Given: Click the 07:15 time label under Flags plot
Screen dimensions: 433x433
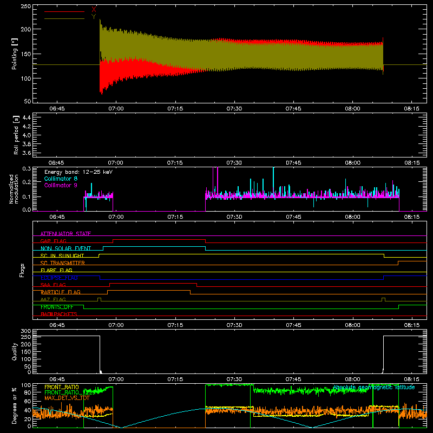Looking at the screenshot, I should [175, 325].
